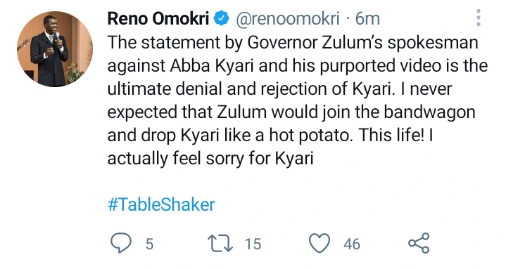Open the share icon at the tweet's bottom right
The height and width of the screenshot is (269, 506).
point(419,243)
